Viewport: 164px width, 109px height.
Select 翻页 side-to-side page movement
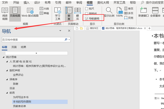[78, 14]
